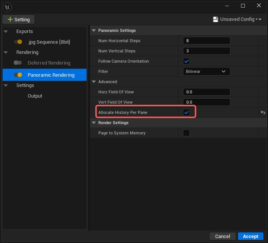The image size is (268, 243).
Task: Uncheck Follow Camera Orientation checkbox
Action: click(186, 61)
